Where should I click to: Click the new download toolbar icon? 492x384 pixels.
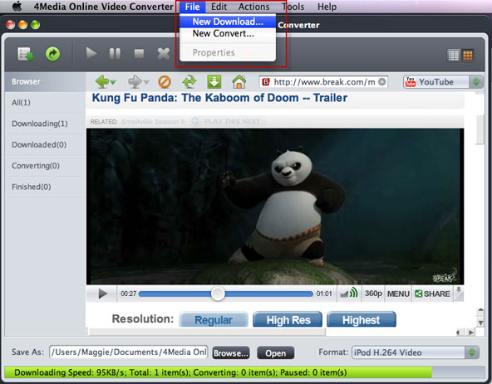(x=26, y=54)
